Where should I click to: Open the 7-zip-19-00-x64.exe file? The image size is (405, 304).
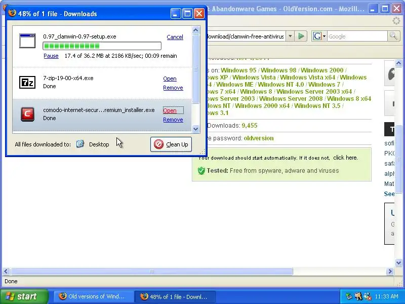170,79
